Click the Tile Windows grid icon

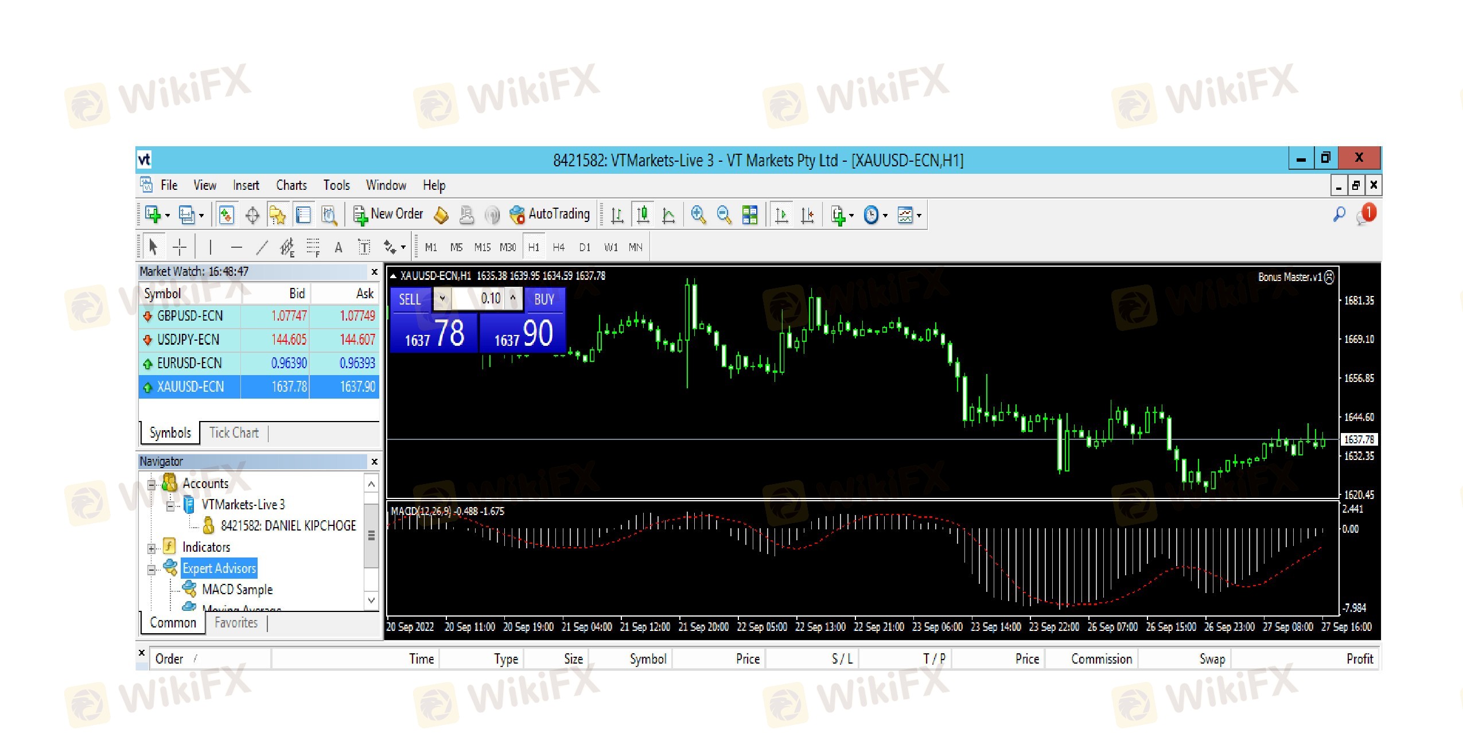tap(750, 215)
